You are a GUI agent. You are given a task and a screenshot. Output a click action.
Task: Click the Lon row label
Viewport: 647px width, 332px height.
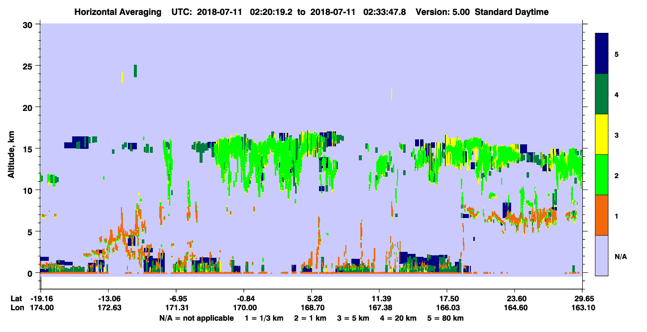(x=16, y=308)
